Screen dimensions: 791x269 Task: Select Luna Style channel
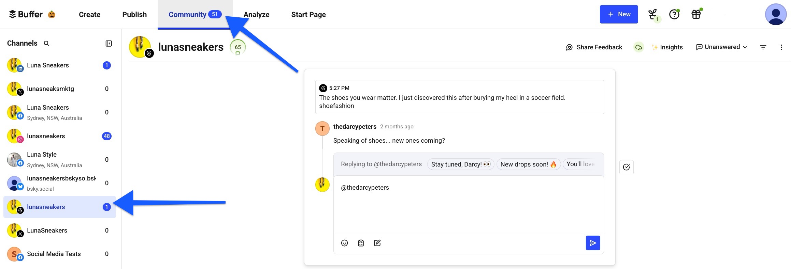point(60,159)
